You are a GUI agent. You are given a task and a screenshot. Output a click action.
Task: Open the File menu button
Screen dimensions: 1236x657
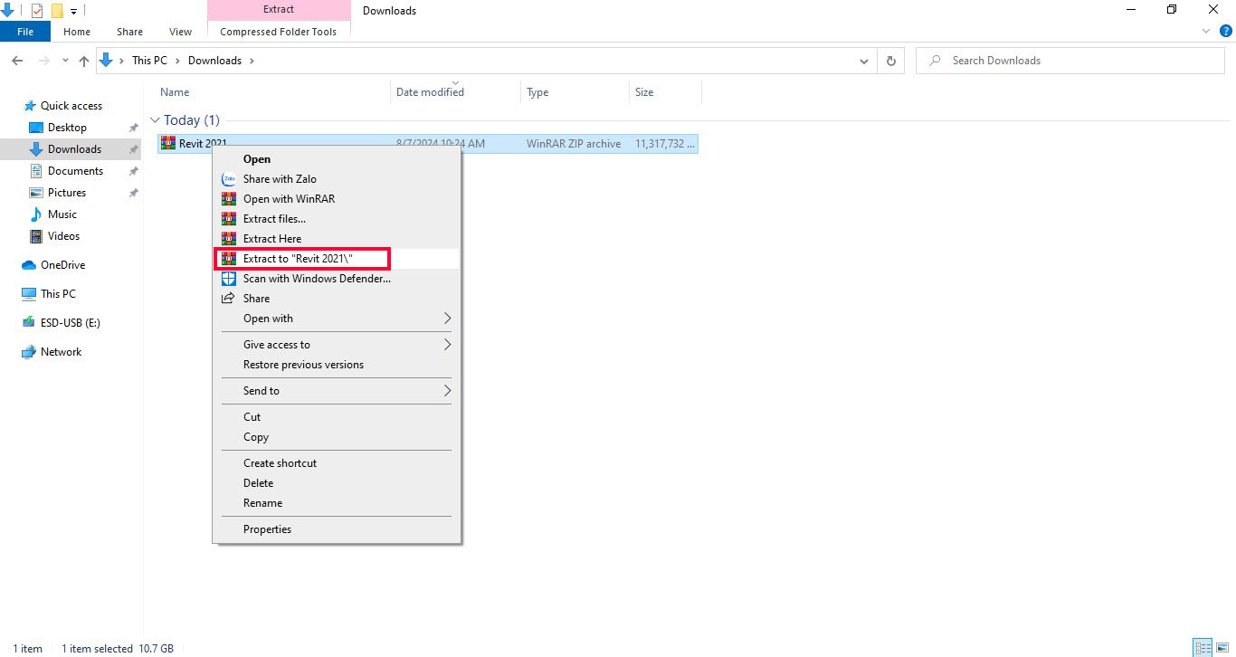point(25,32)
